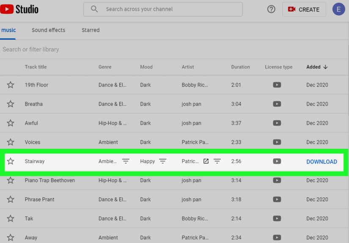The width and height of the screenshot is (349, 243).
Task: Click Search across your channel field
Action: coord(163,9)
